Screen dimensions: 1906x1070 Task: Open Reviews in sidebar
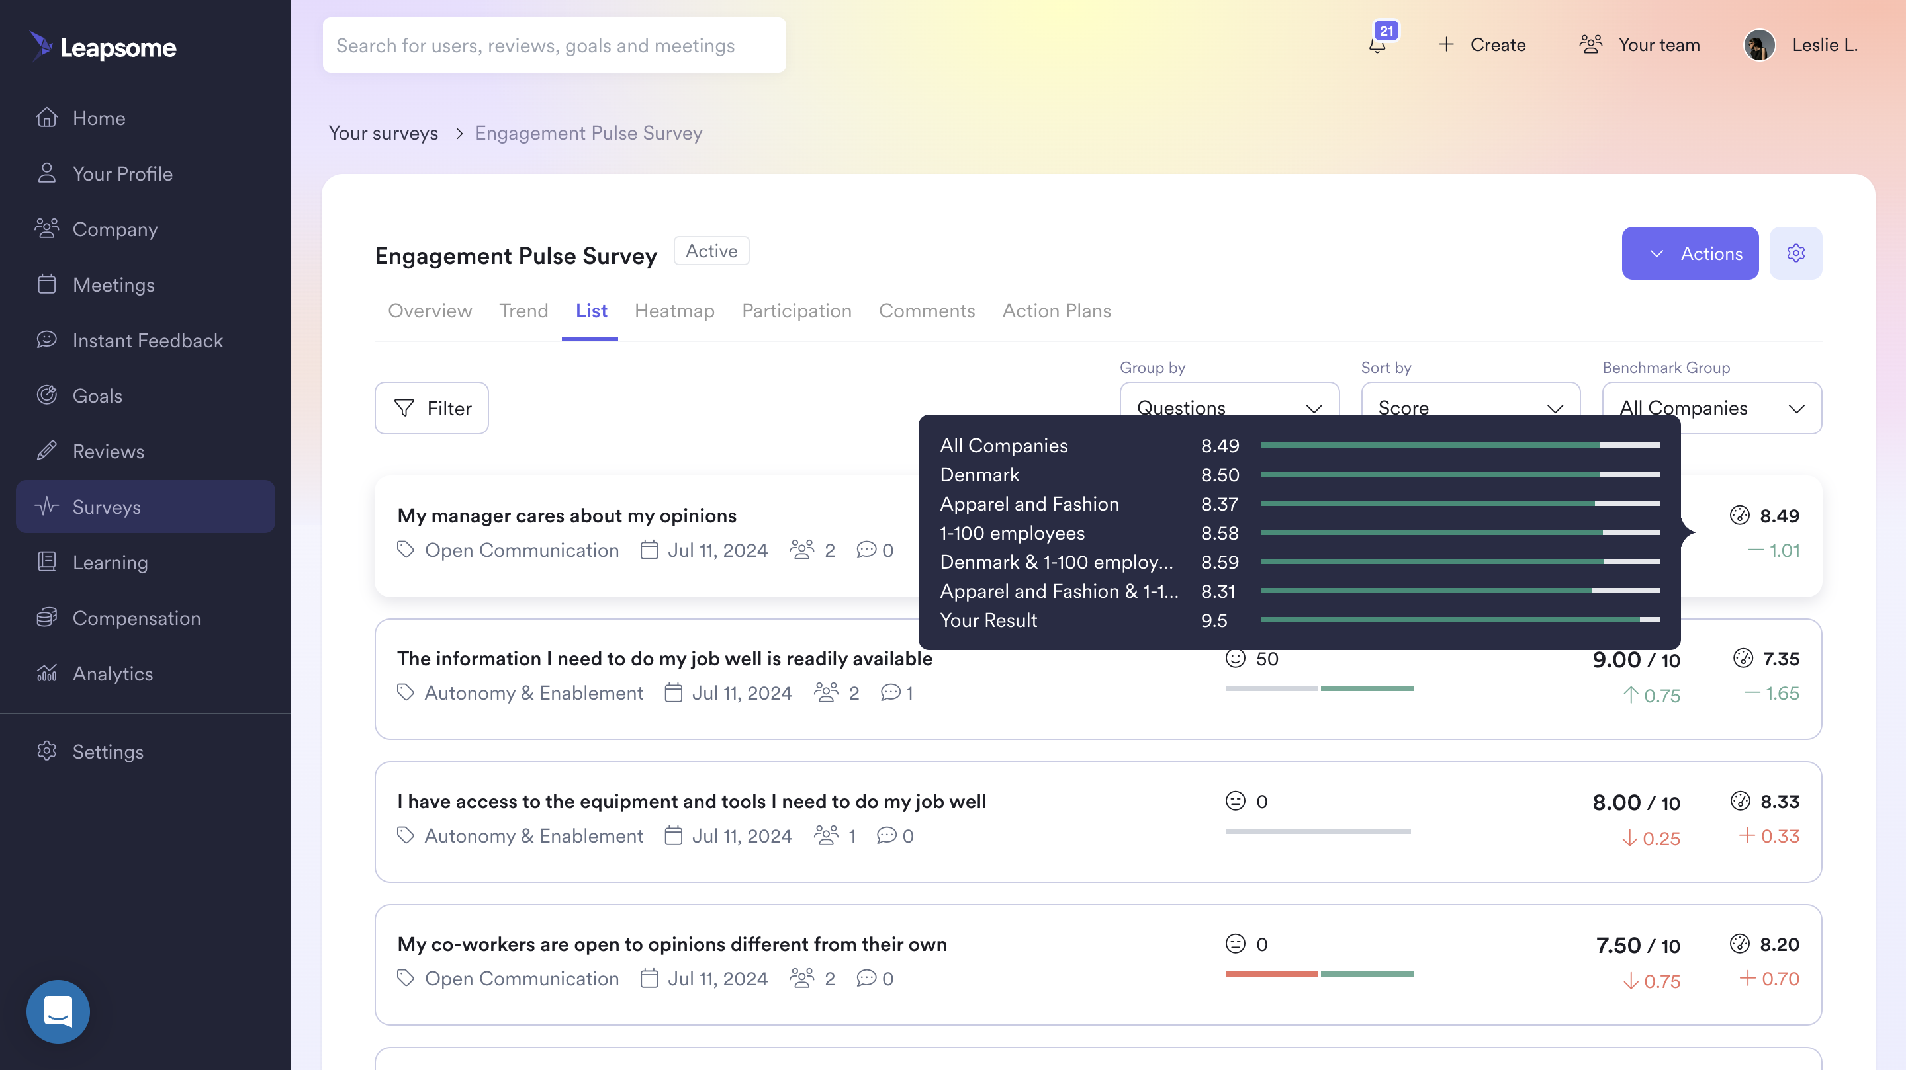pyautogui.click(x=145, y=450)
